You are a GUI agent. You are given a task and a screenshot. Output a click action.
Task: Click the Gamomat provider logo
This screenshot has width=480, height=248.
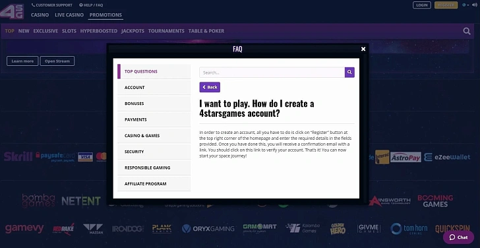coord(260,228)
